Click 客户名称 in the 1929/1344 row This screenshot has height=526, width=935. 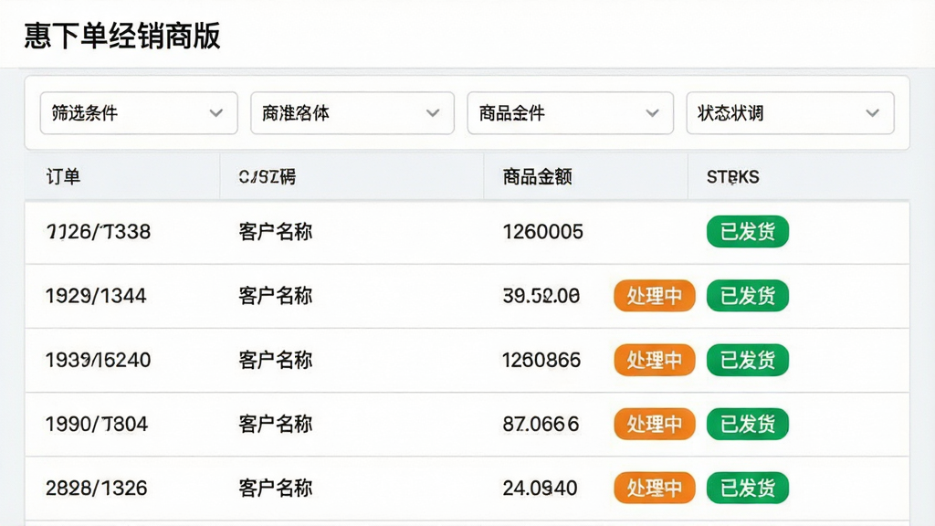[x=276, y=296]
